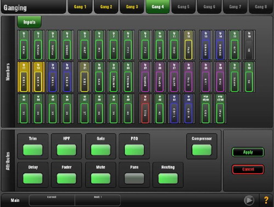
Task: Select the TRUMP input channel tile
Action: pyautogui.click(x=113, y=77)
